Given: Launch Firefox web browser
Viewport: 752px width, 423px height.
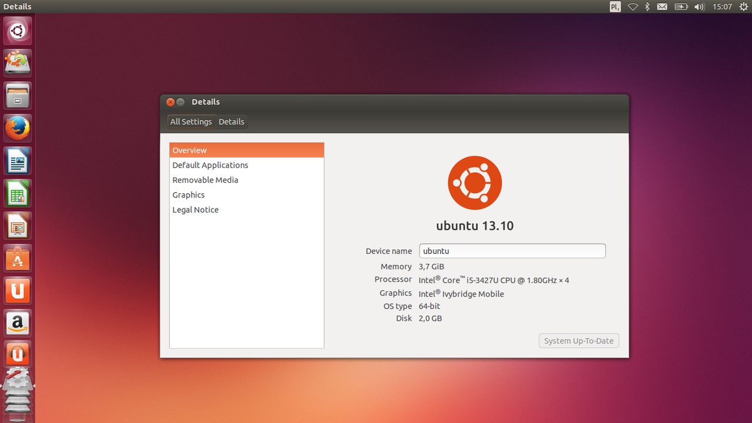Looking at the screenshot, I should (x=18, y=128).
